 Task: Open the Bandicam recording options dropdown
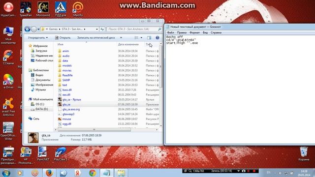pyautogui.click(x=238, y=171)
